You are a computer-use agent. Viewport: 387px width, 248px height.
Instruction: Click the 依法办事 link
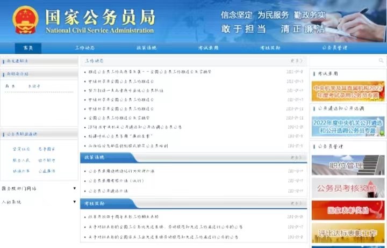(x=21, y=171)
